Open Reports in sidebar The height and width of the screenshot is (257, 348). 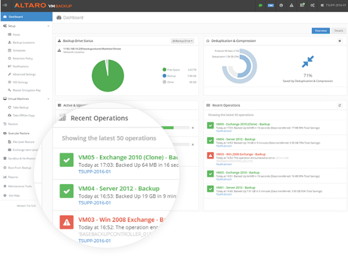(x=13, y=177)
